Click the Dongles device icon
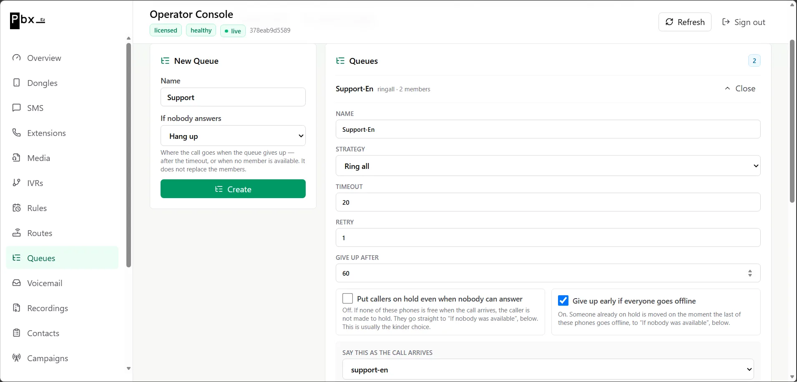This screenshot has width=797, height=382. pyautogui.click(x=17, y=83)
